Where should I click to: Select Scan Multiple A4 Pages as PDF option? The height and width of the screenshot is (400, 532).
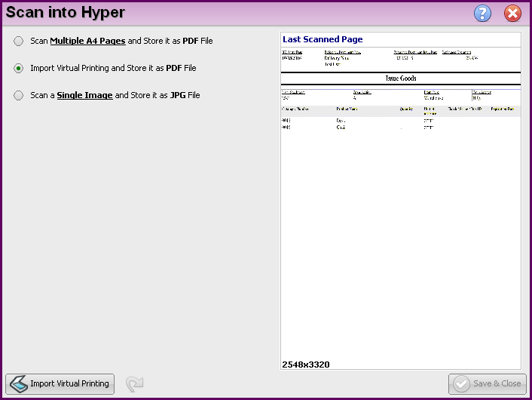point(19,41)
